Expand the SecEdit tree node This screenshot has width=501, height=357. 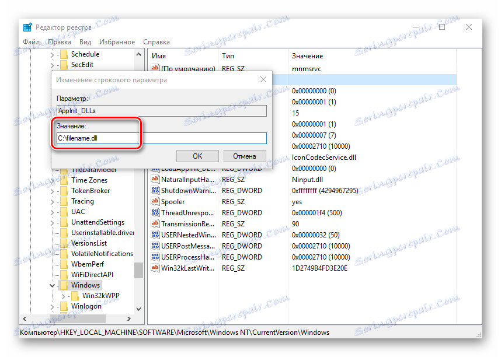(x=53, y=65)
